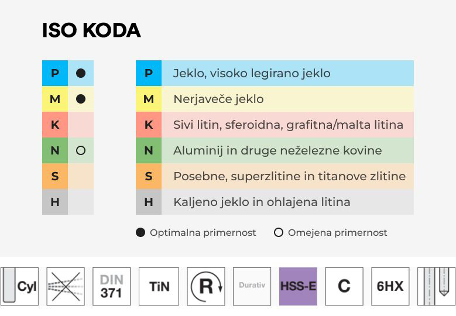Select the Durativ icon

252,286
